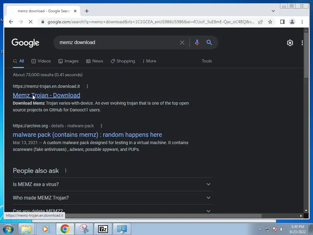
Task: Click the magnifier search button
Action: 209,42
